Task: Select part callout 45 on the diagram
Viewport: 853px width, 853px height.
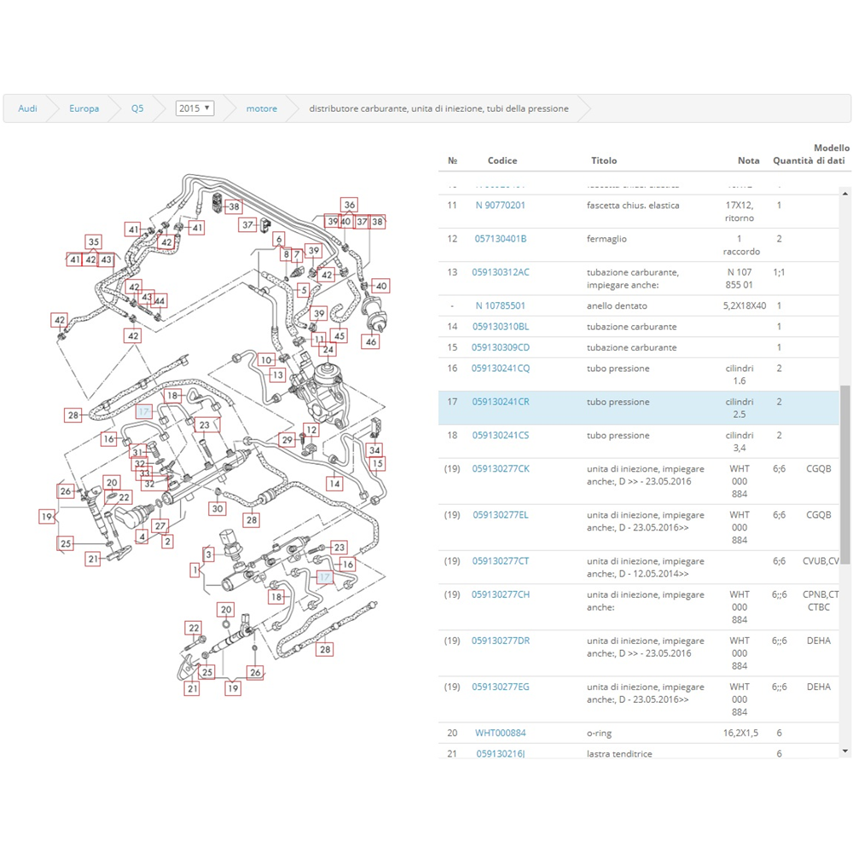Action: tap(339, 335)
